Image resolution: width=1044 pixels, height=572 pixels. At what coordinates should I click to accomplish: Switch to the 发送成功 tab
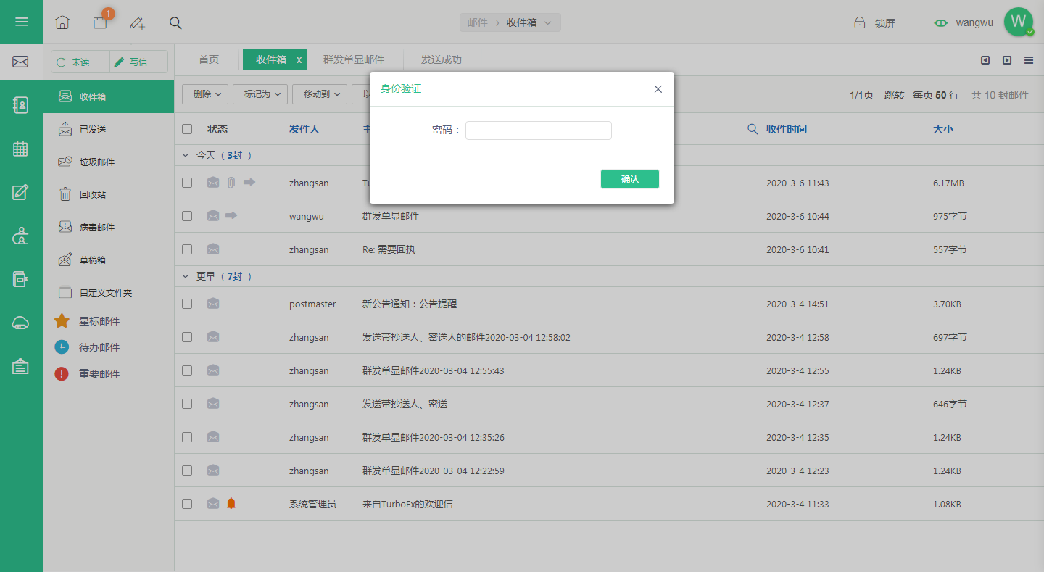pos(442,59)
